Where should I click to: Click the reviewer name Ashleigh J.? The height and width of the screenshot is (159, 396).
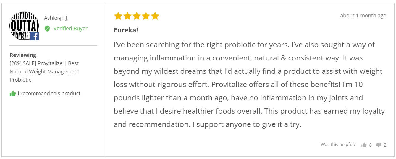pyautogui.click(x=56, y=18)
